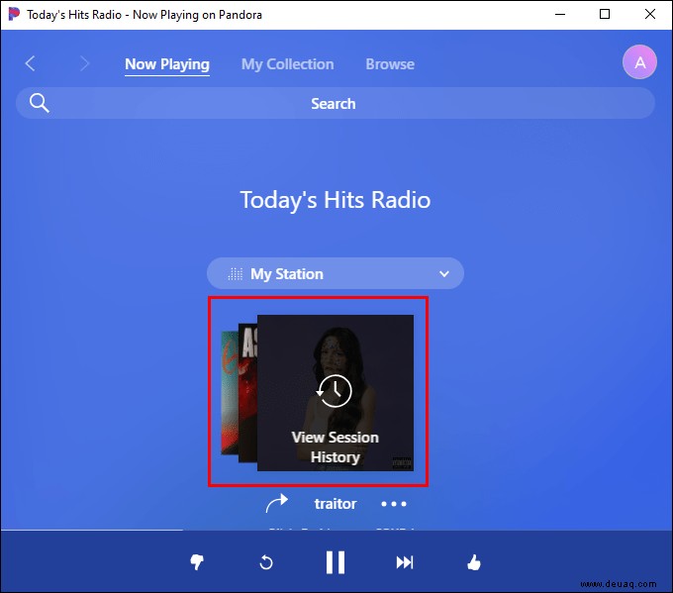The image size is (673, 593).
Task: Open the My Collection tab
Action: (x=288, y=64)
